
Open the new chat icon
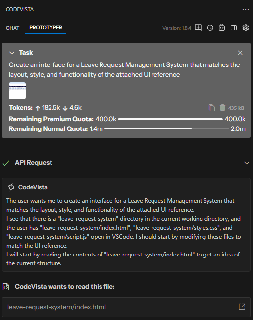[198, 28]
